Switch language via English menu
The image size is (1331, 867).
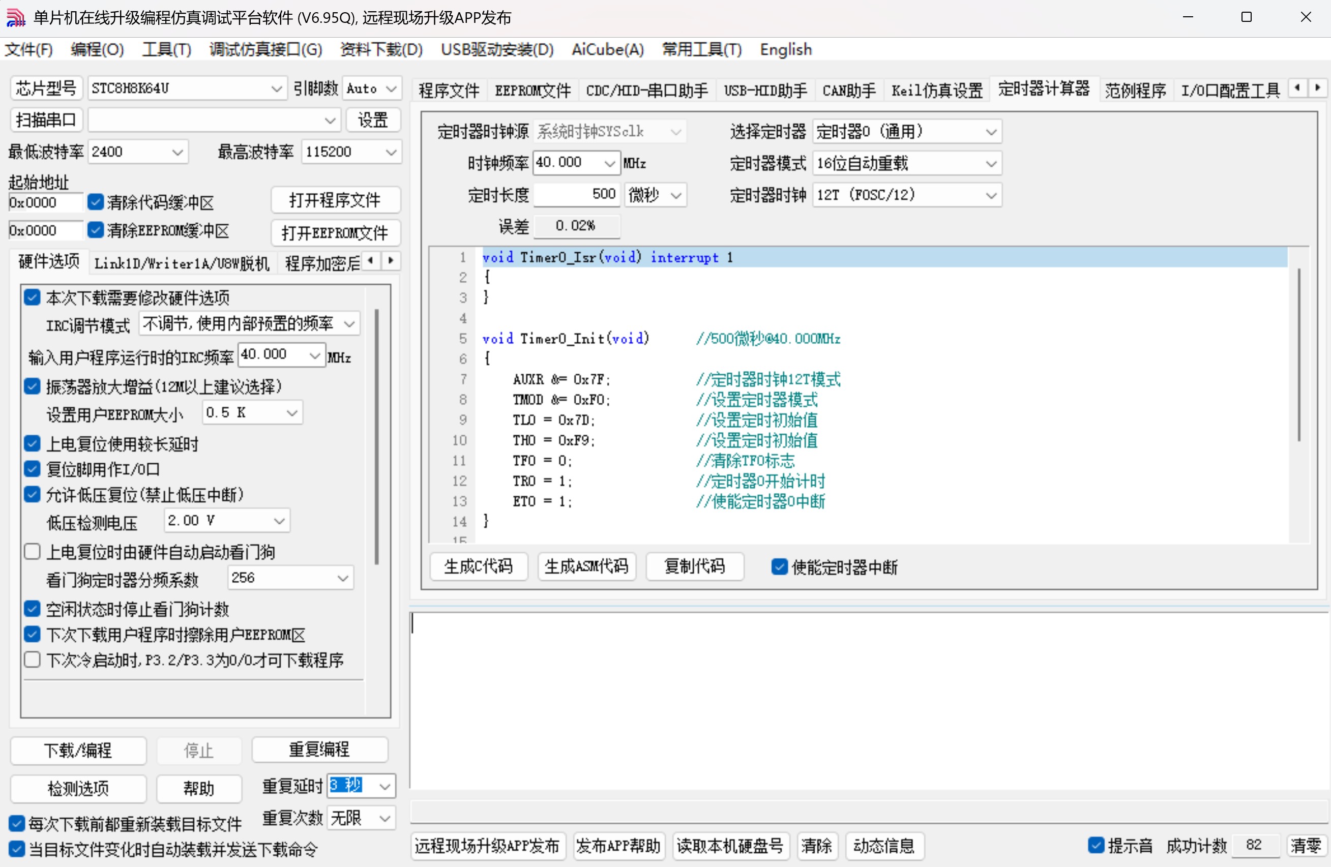click(x=785, y=50)
